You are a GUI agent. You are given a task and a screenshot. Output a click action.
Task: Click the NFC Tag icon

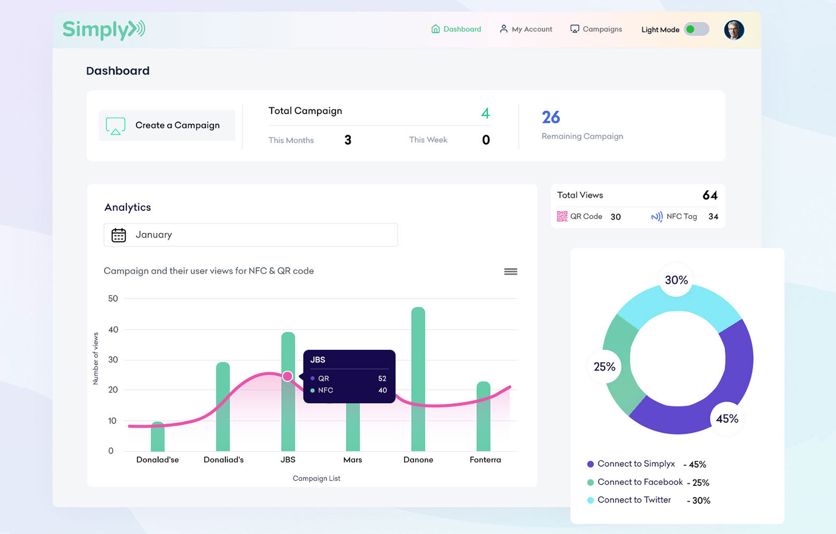click(x=657, y=216)
